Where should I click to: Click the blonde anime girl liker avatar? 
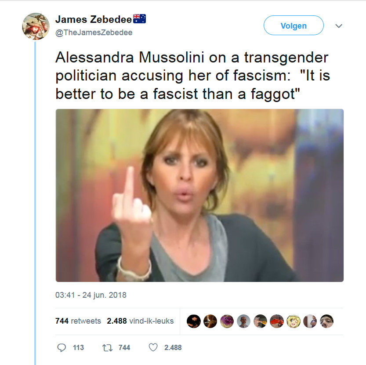(293, 321)
